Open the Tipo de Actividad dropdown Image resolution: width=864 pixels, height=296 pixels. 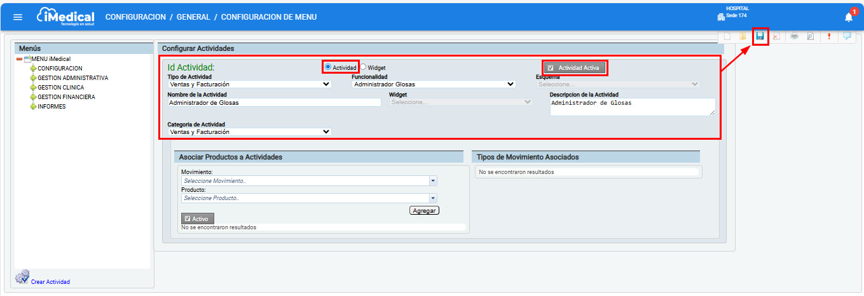249,84
